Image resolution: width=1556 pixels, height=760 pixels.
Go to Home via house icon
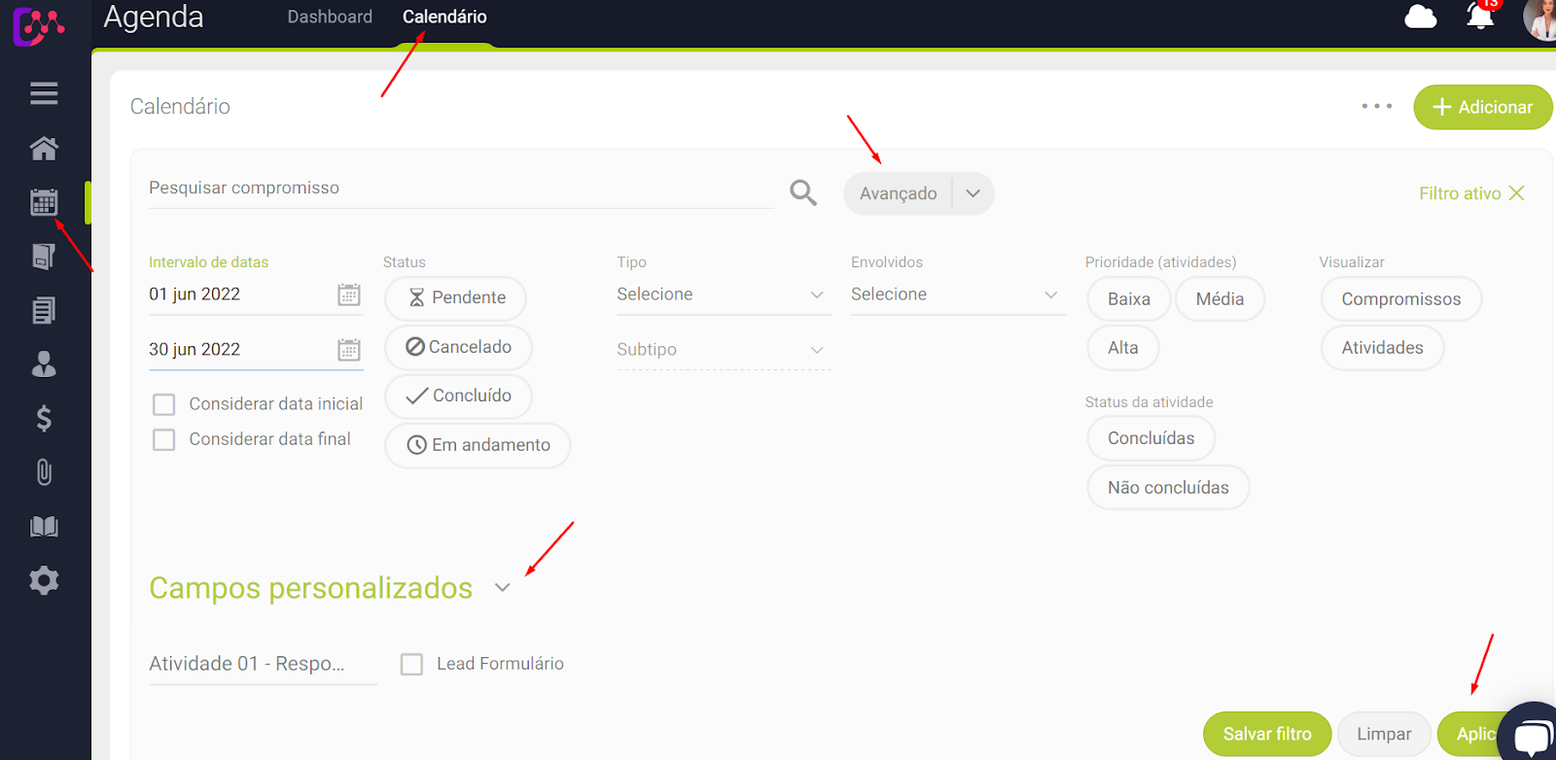click(x=44, y=149)
